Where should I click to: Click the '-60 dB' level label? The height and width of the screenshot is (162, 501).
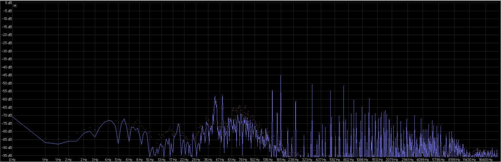(7, 99)
